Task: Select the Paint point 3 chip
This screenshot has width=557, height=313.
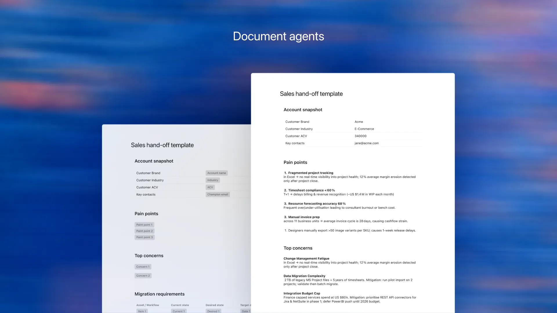Action: 144,237
